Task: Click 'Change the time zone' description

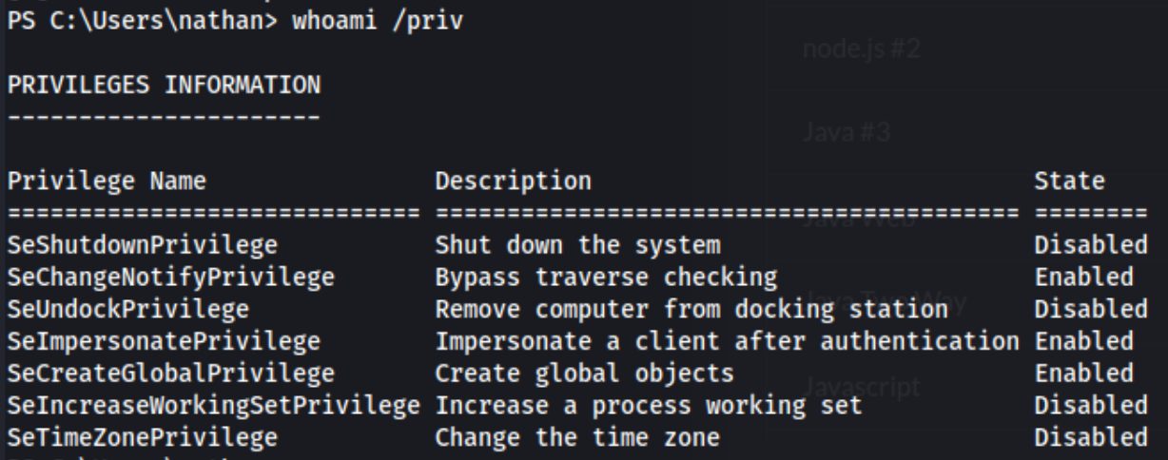Action: point(577,438)
